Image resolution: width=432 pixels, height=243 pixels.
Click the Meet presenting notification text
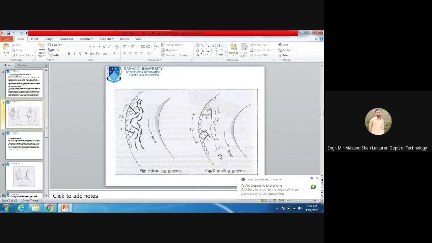point(269,190)
